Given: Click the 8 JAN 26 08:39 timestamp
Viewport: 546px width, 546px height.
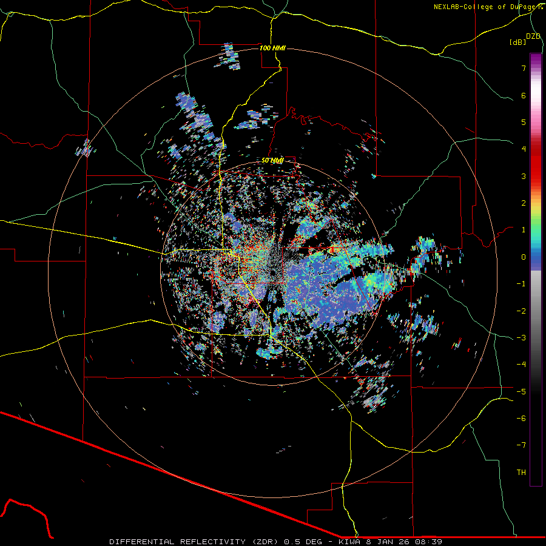Looking at the screenshot, I should pos(404,542).
